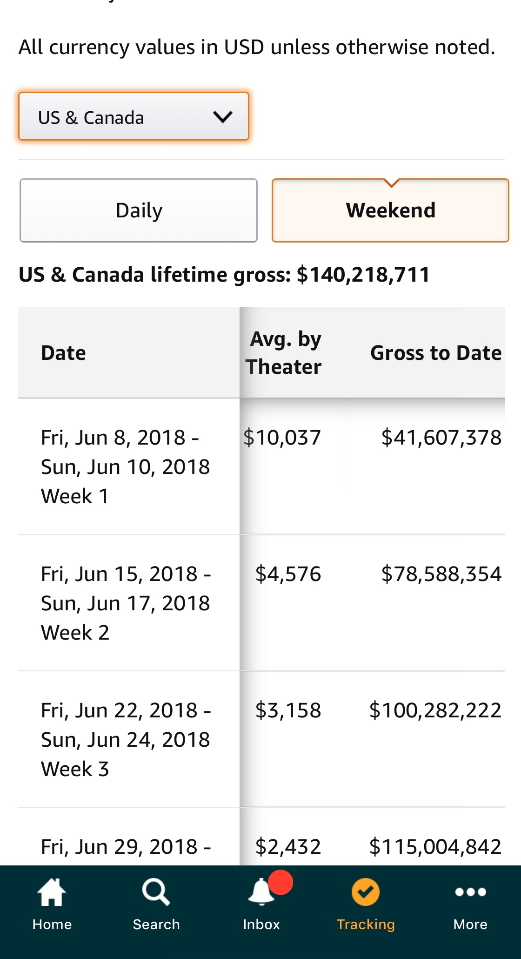Open the Tracking checkmark icon

tap(366, 892)
